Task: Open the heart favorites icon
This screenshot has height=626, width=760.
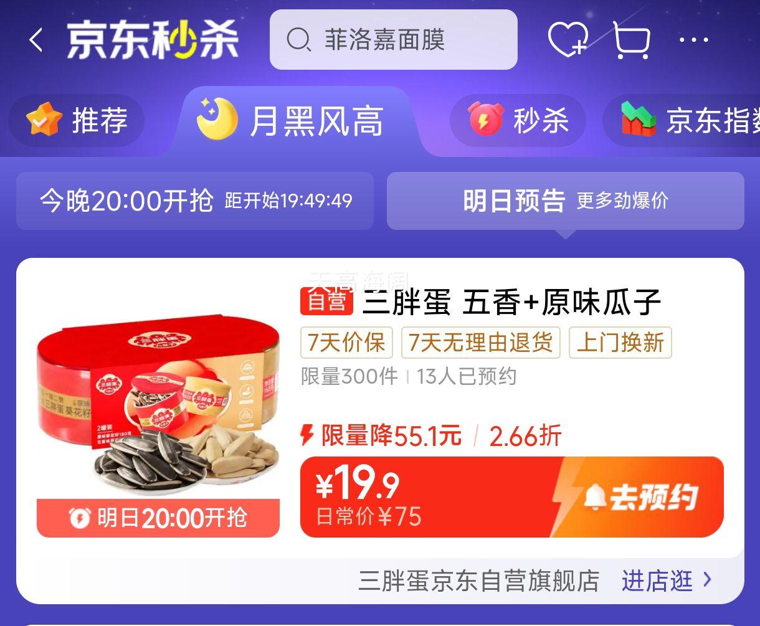Action: tap(568, 40)
